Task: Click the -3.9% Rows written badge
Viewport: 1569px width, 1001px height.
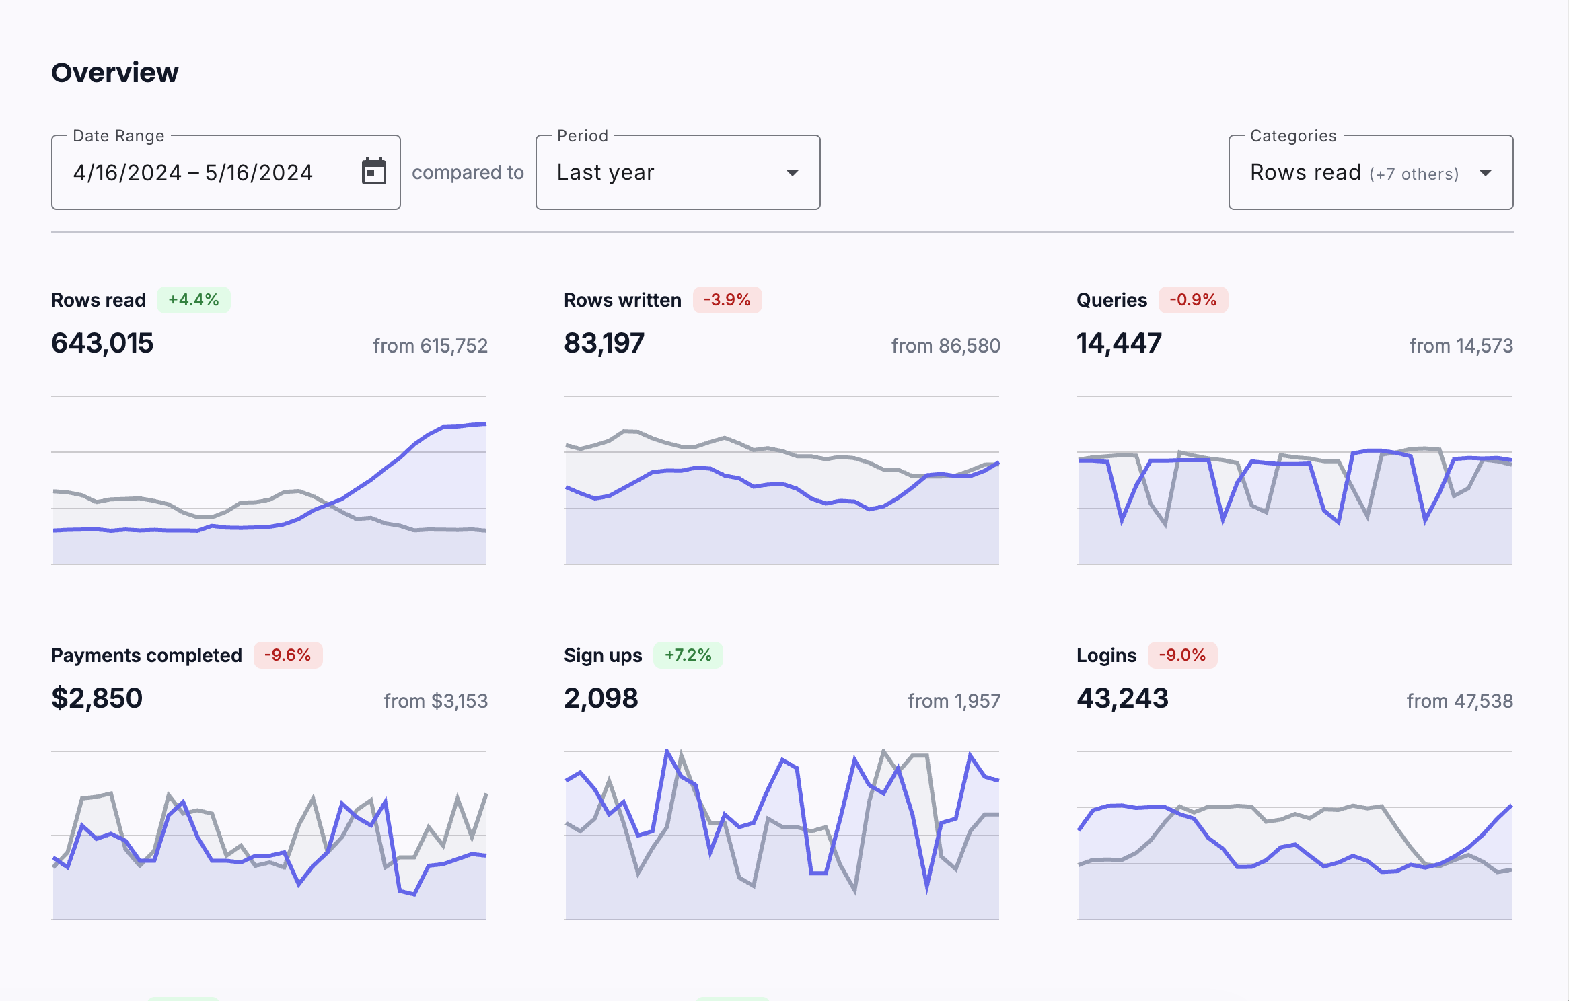Action: coord(727,300)
